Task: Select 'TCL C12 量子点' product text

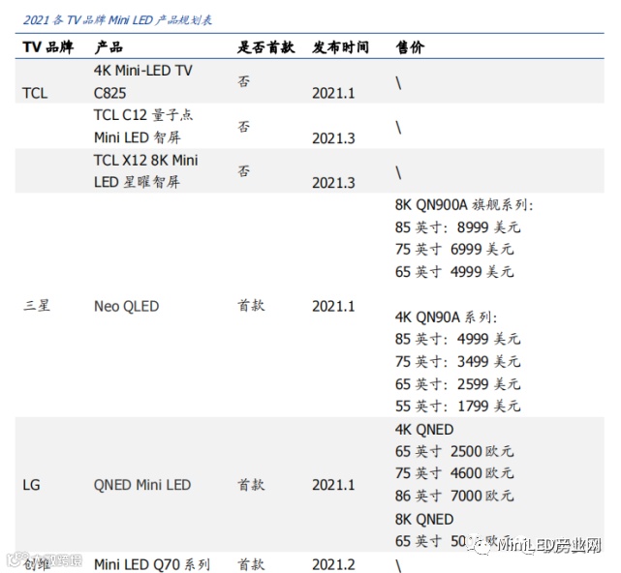Action: [x=143, y=115]
